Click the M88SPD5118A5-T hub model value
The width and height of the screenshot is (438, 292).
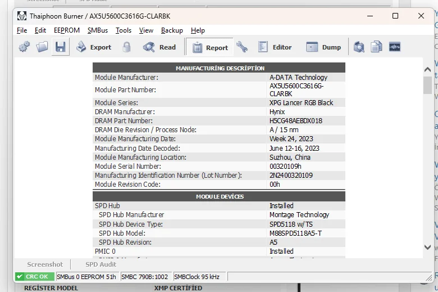click(x=295, y=233)
